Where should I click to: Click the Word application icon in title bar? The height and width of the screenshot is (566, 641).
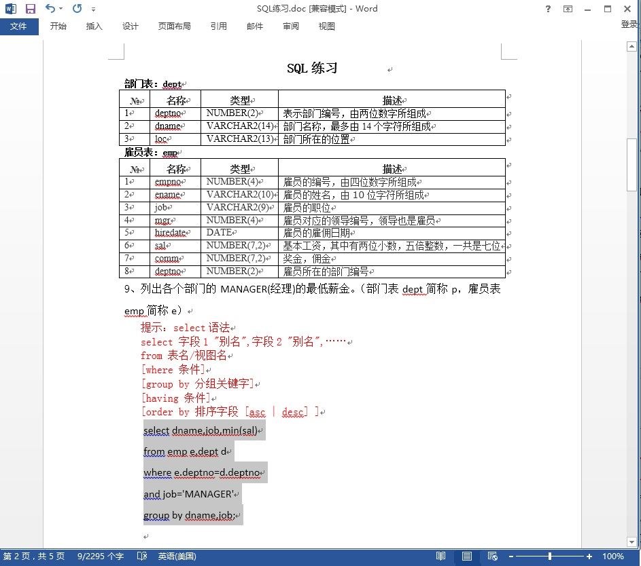pos(11,9)
